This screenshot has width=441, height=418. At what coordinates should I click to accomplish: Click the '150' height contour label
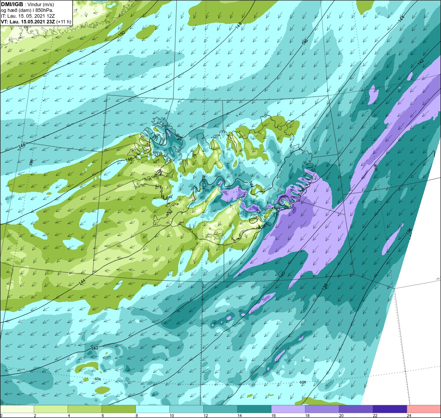(122, 33)
